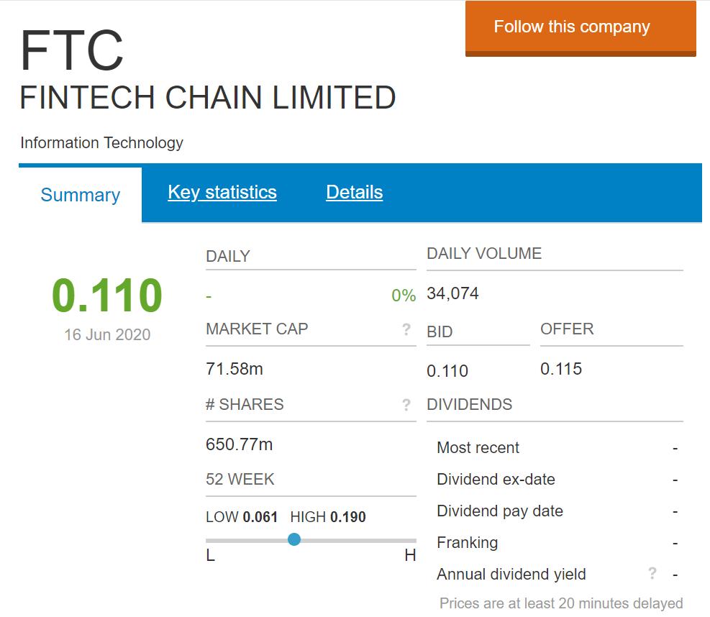This screenshot has width=710, height=617.
Task: Click the Market Cap help question mark
Action: [x=406, y=329]
